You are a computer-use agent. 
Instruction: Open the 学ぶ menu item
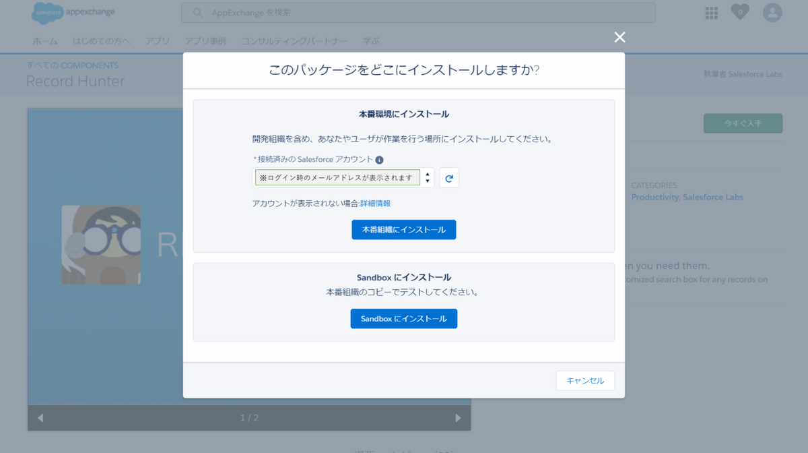point(372,41)
